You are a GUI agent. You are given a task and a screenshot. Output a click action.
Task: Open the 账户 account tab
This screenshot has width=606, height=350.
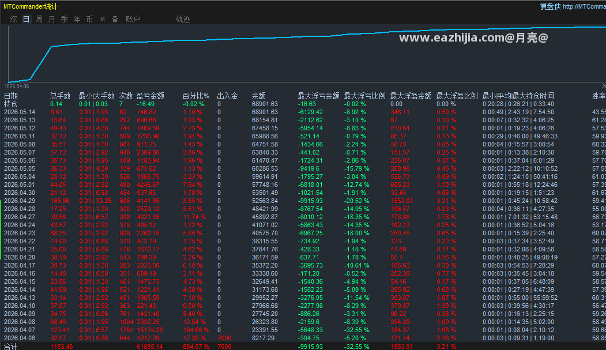[133, 19]
